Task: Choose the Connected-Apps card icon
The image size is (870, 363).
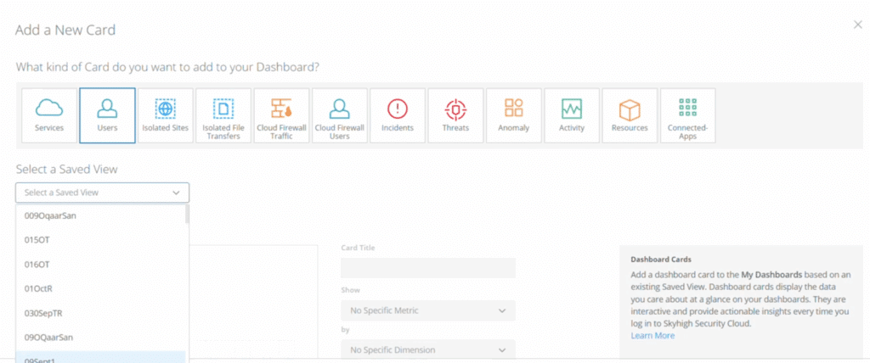Action: [687, 115]
